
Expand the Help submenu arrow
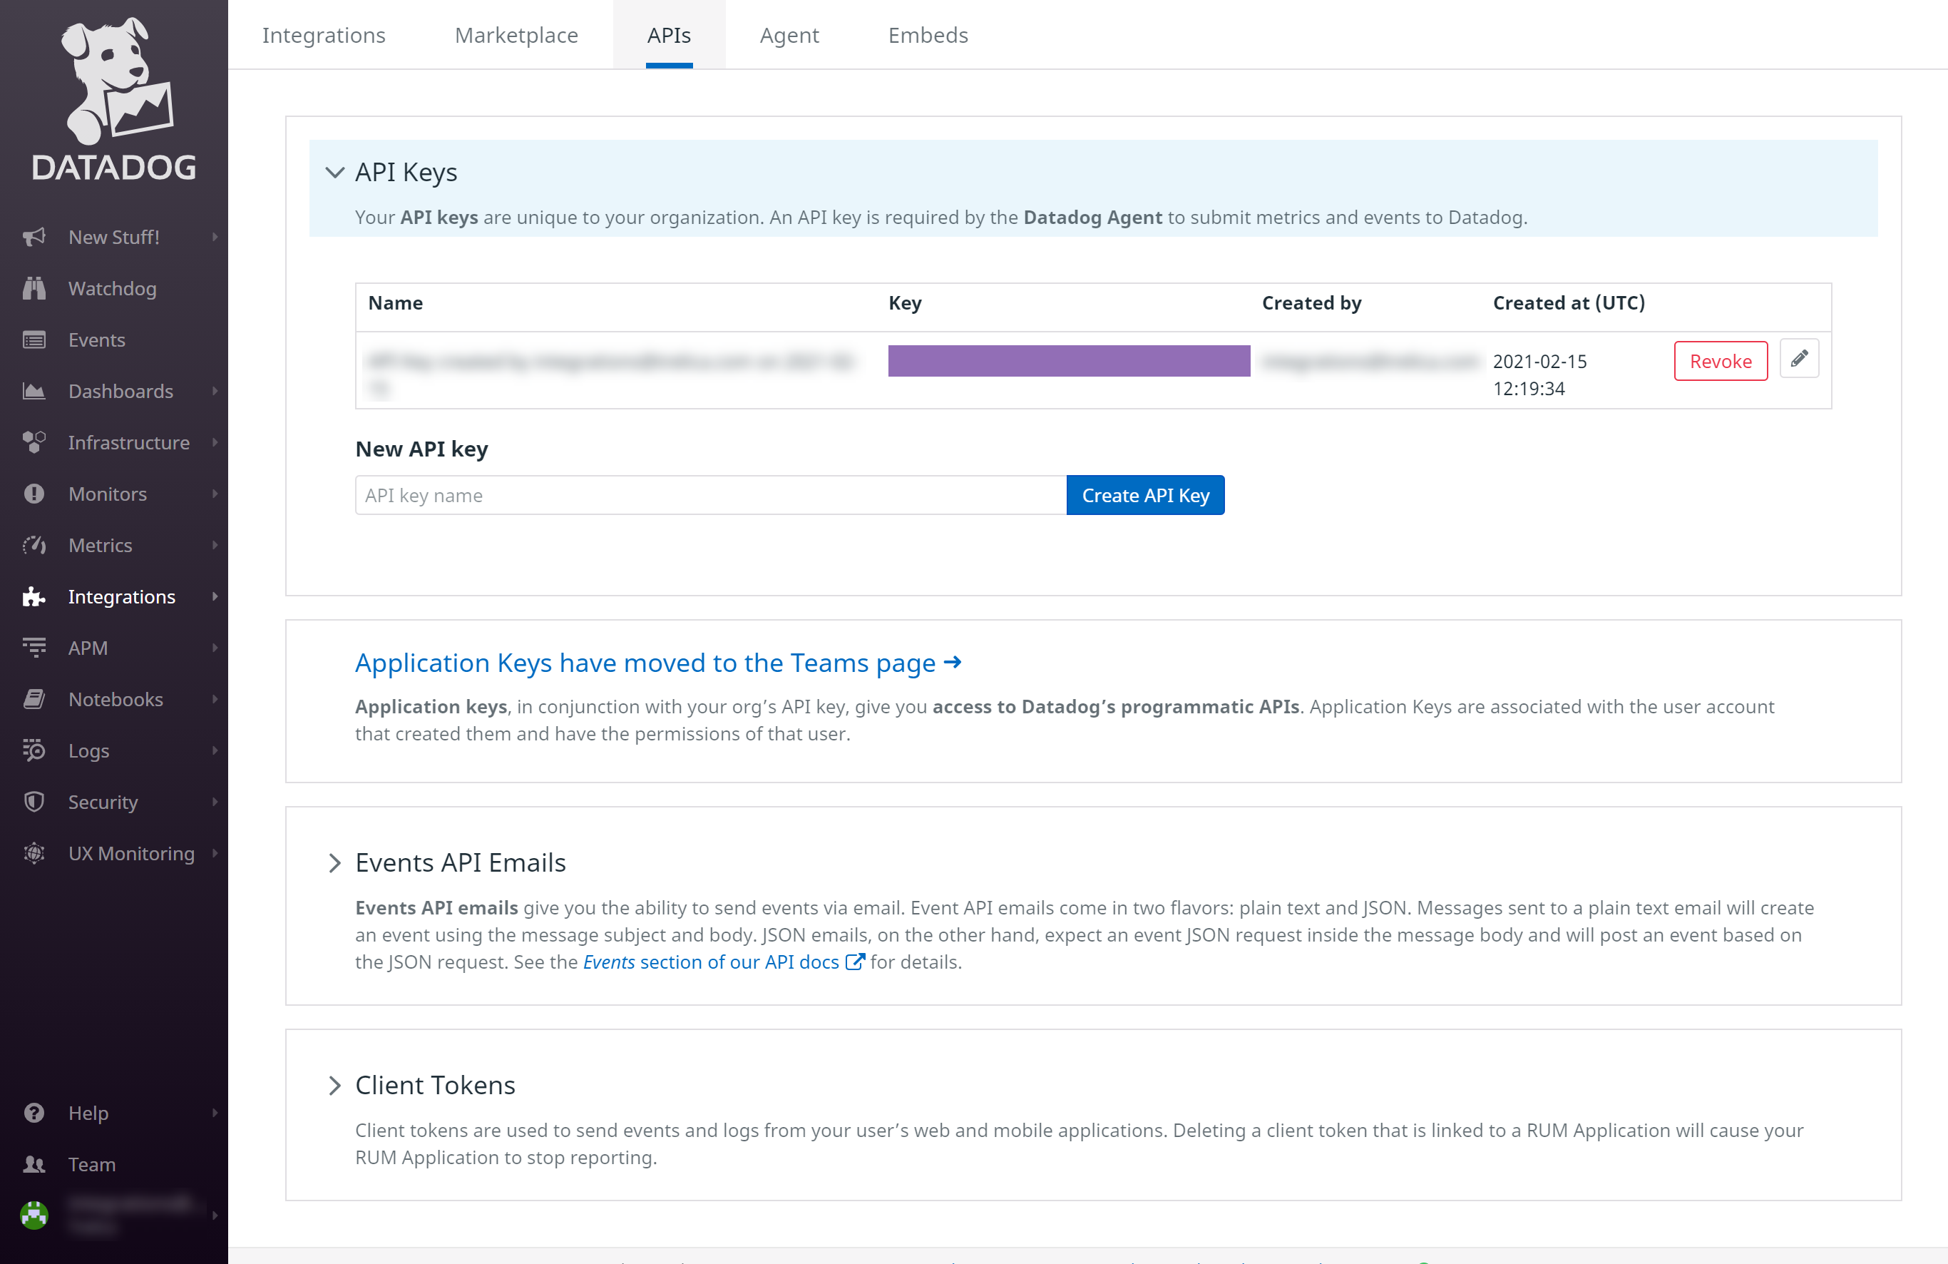pos(215,1113)
